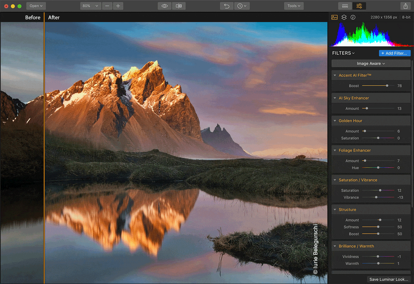Toggle the histogram panel icon

point(334,17)
